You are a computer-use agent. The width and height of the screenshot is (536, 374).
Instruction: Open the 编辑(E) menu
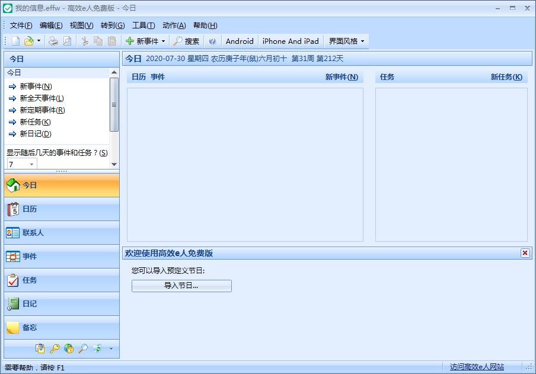51,25
